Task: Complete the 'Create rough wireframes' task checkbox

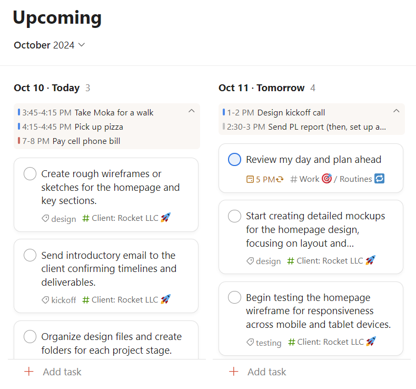Action: (30, 174)
